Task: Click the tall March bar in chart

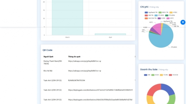Action: [67, 18]
